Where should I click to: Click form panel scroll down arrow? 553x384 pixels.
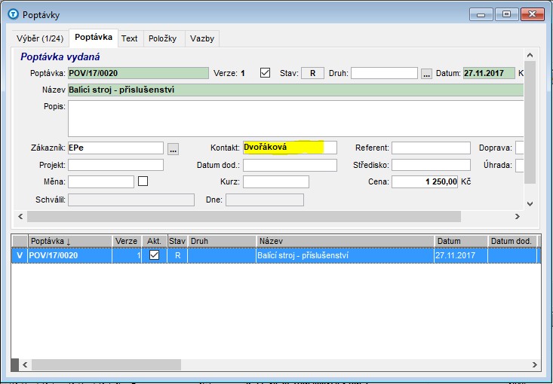(530, 204)
